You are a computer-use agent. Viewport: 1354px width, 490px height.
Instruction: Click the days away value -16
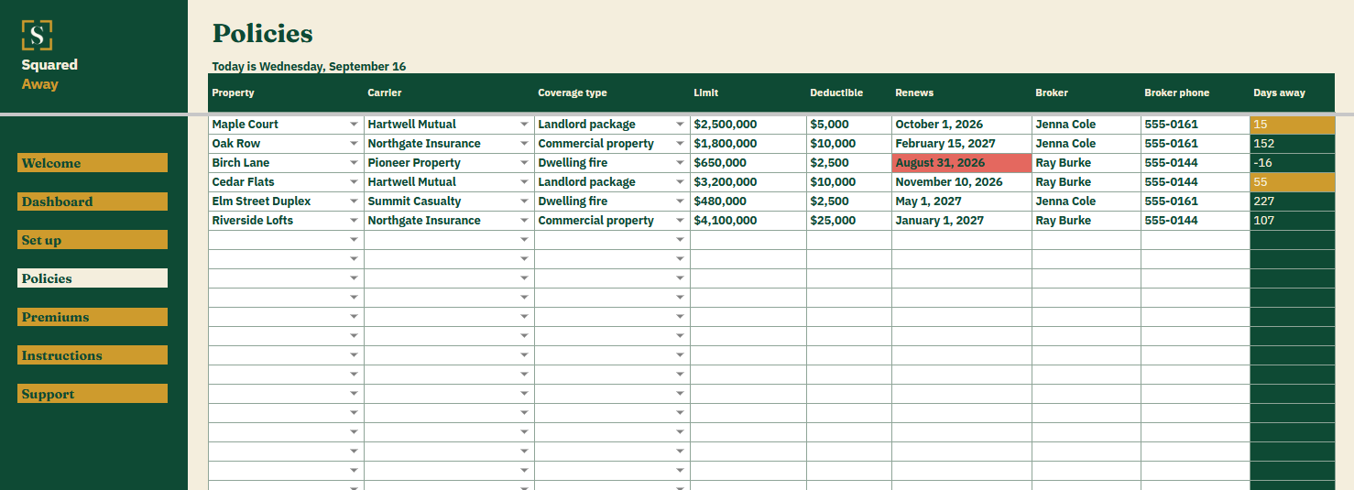[1293, 163]
